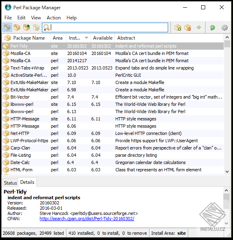Select ExtUtils-MakeMaker version 6.98 row
The width and height of the screenshot is (233, 240).
click(113, 90)
